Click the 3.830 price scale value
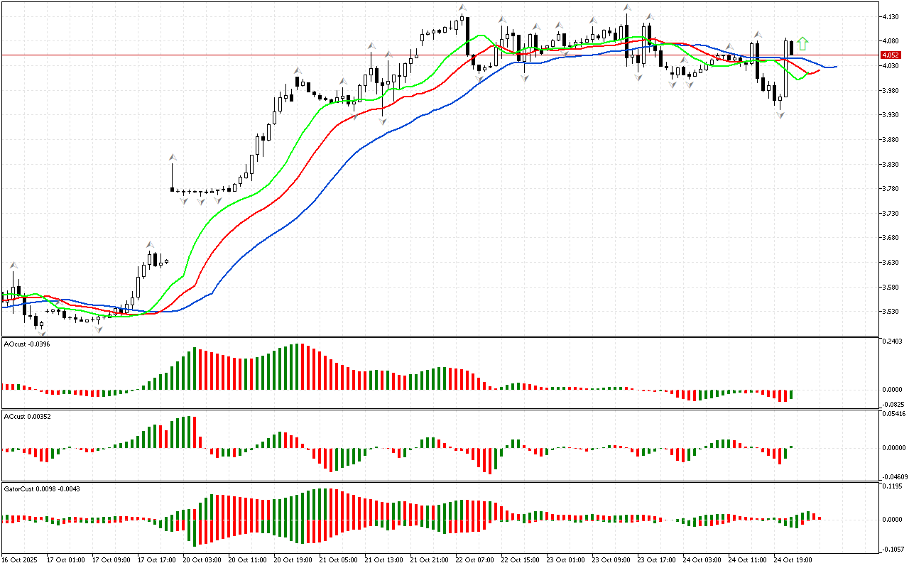The height and width of the screenshot is (568, 909). [x=891, y=164]
